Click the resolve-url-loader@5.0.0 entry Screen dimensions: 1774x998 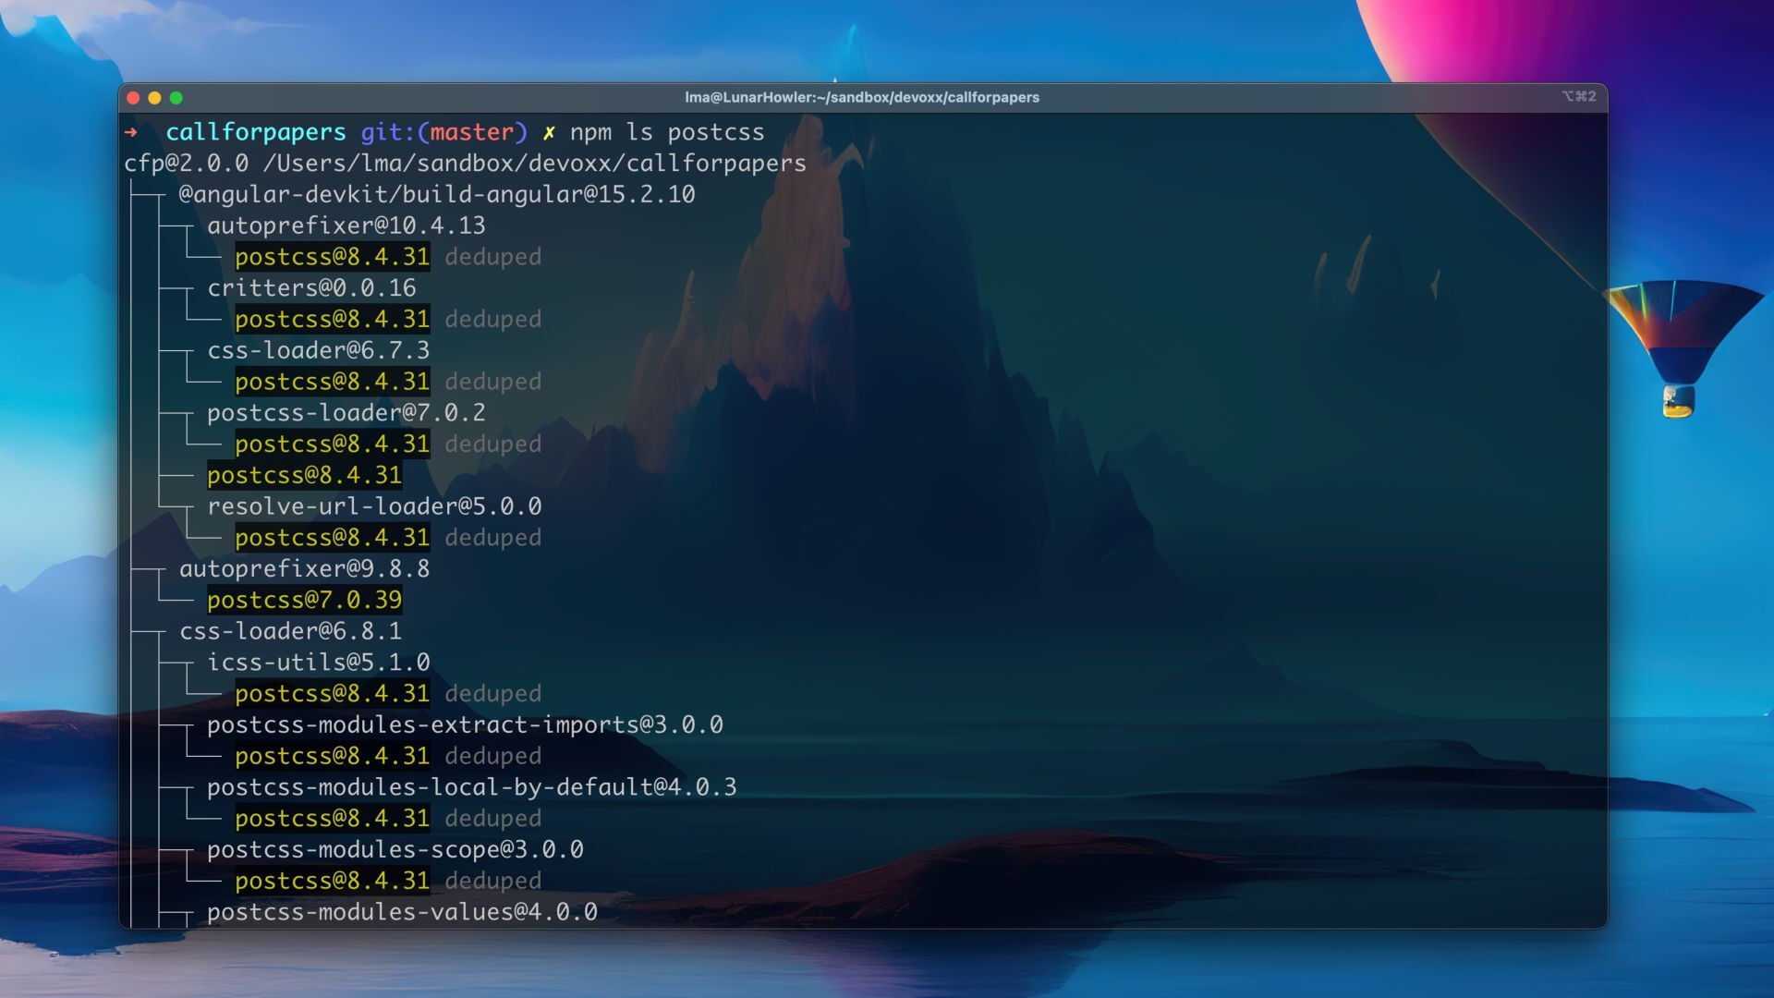pos(374,507)
